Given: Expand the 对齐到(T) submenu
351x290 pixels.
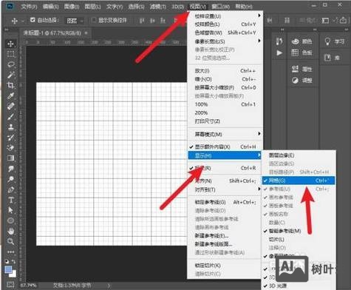Looking at the screenshot, I should click(225, 189).
